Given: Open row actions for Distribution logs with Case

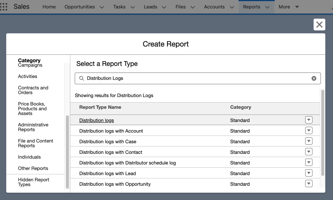Looking at the screenshot, I should pyautogui.click(x=308, y=141).
